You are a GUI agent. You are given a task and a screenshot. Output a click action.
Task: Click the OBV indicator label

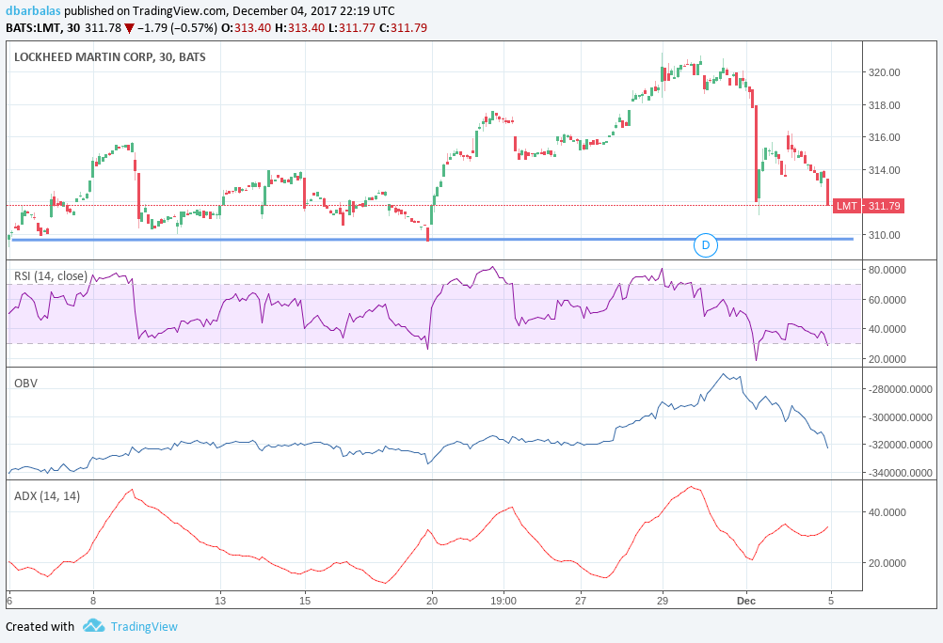click(x=25, y=383)
